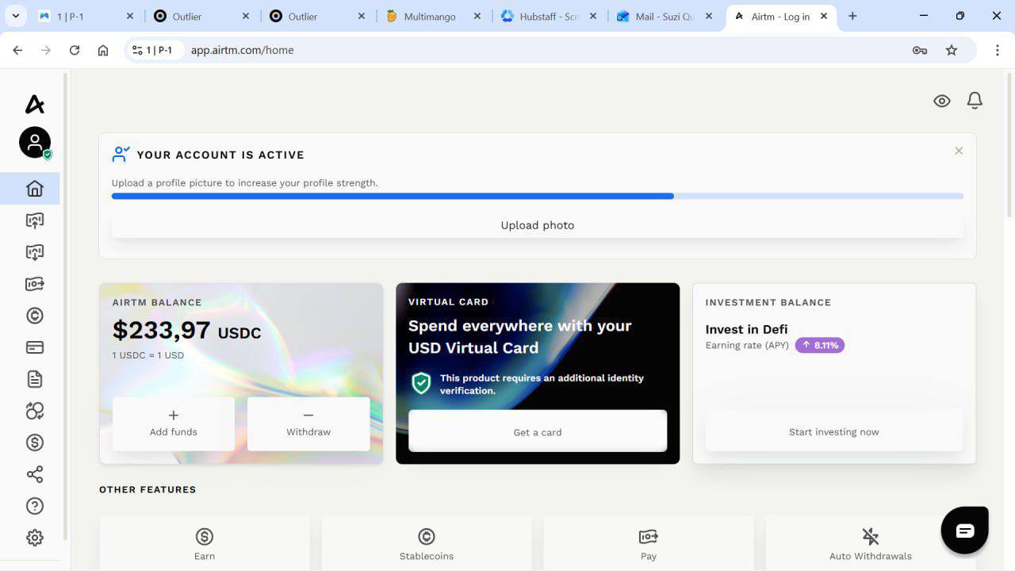This screenshot has width=1015, height=571.
Task: Click Start investing now button
Action: [x=834, y=431]
